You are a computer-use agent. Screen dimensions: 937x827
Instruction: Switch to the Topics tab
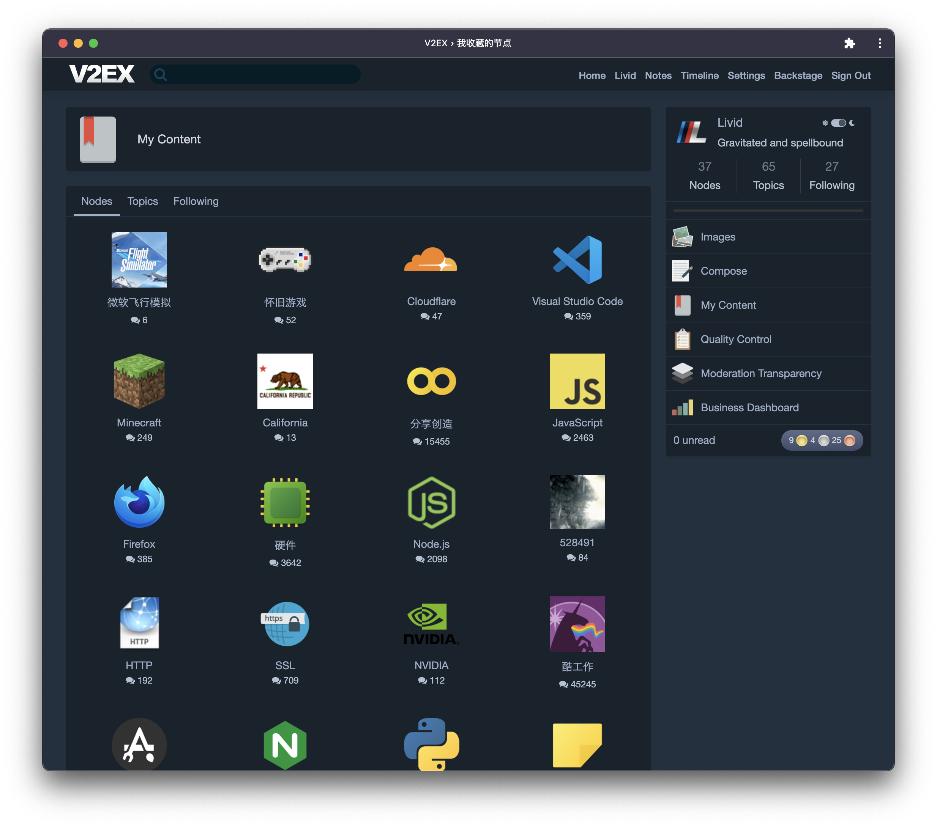[143, 201]
